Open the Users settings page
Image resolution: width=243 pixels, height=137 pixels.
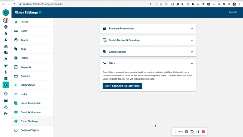click(x=33, y=31)
